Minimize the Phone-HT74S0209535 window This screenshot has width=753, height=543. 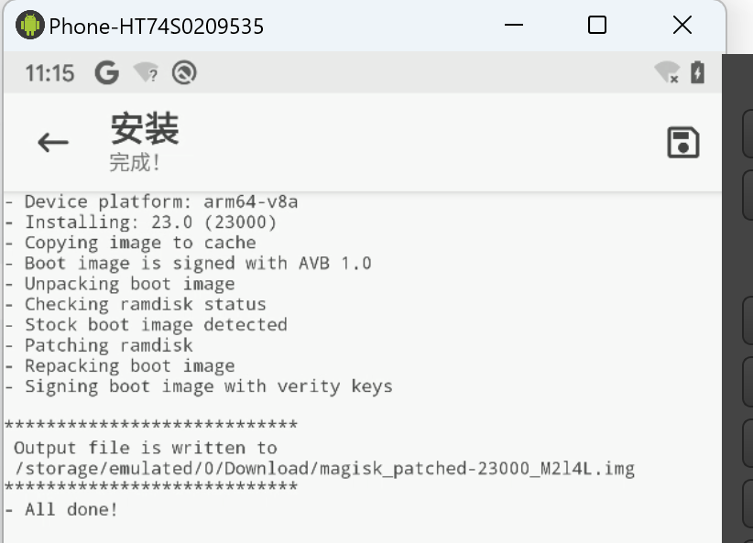(x=512, y=26)
